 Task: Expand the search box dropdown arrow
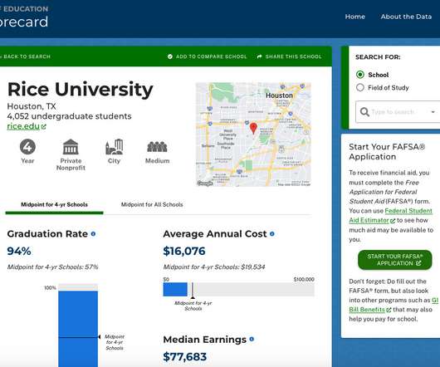(433, 112)
